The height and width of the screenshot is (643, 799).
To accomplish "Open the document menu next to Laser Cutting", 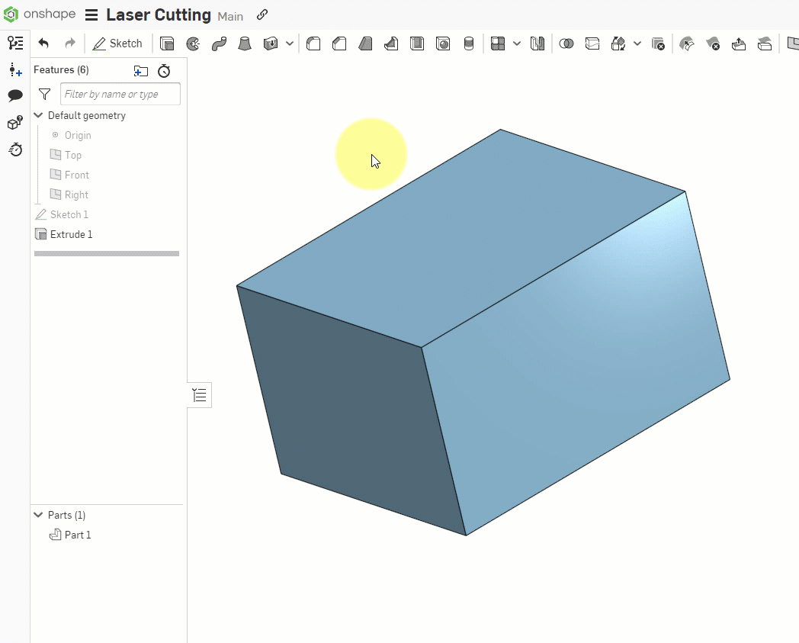I will (92, 14).
